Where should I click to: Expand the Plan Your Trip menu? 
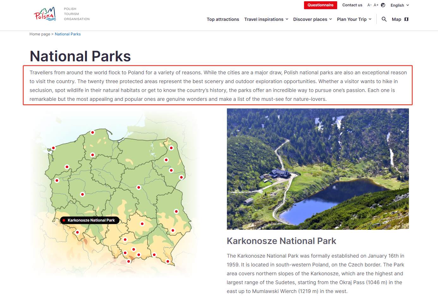[x=354, y=19]
